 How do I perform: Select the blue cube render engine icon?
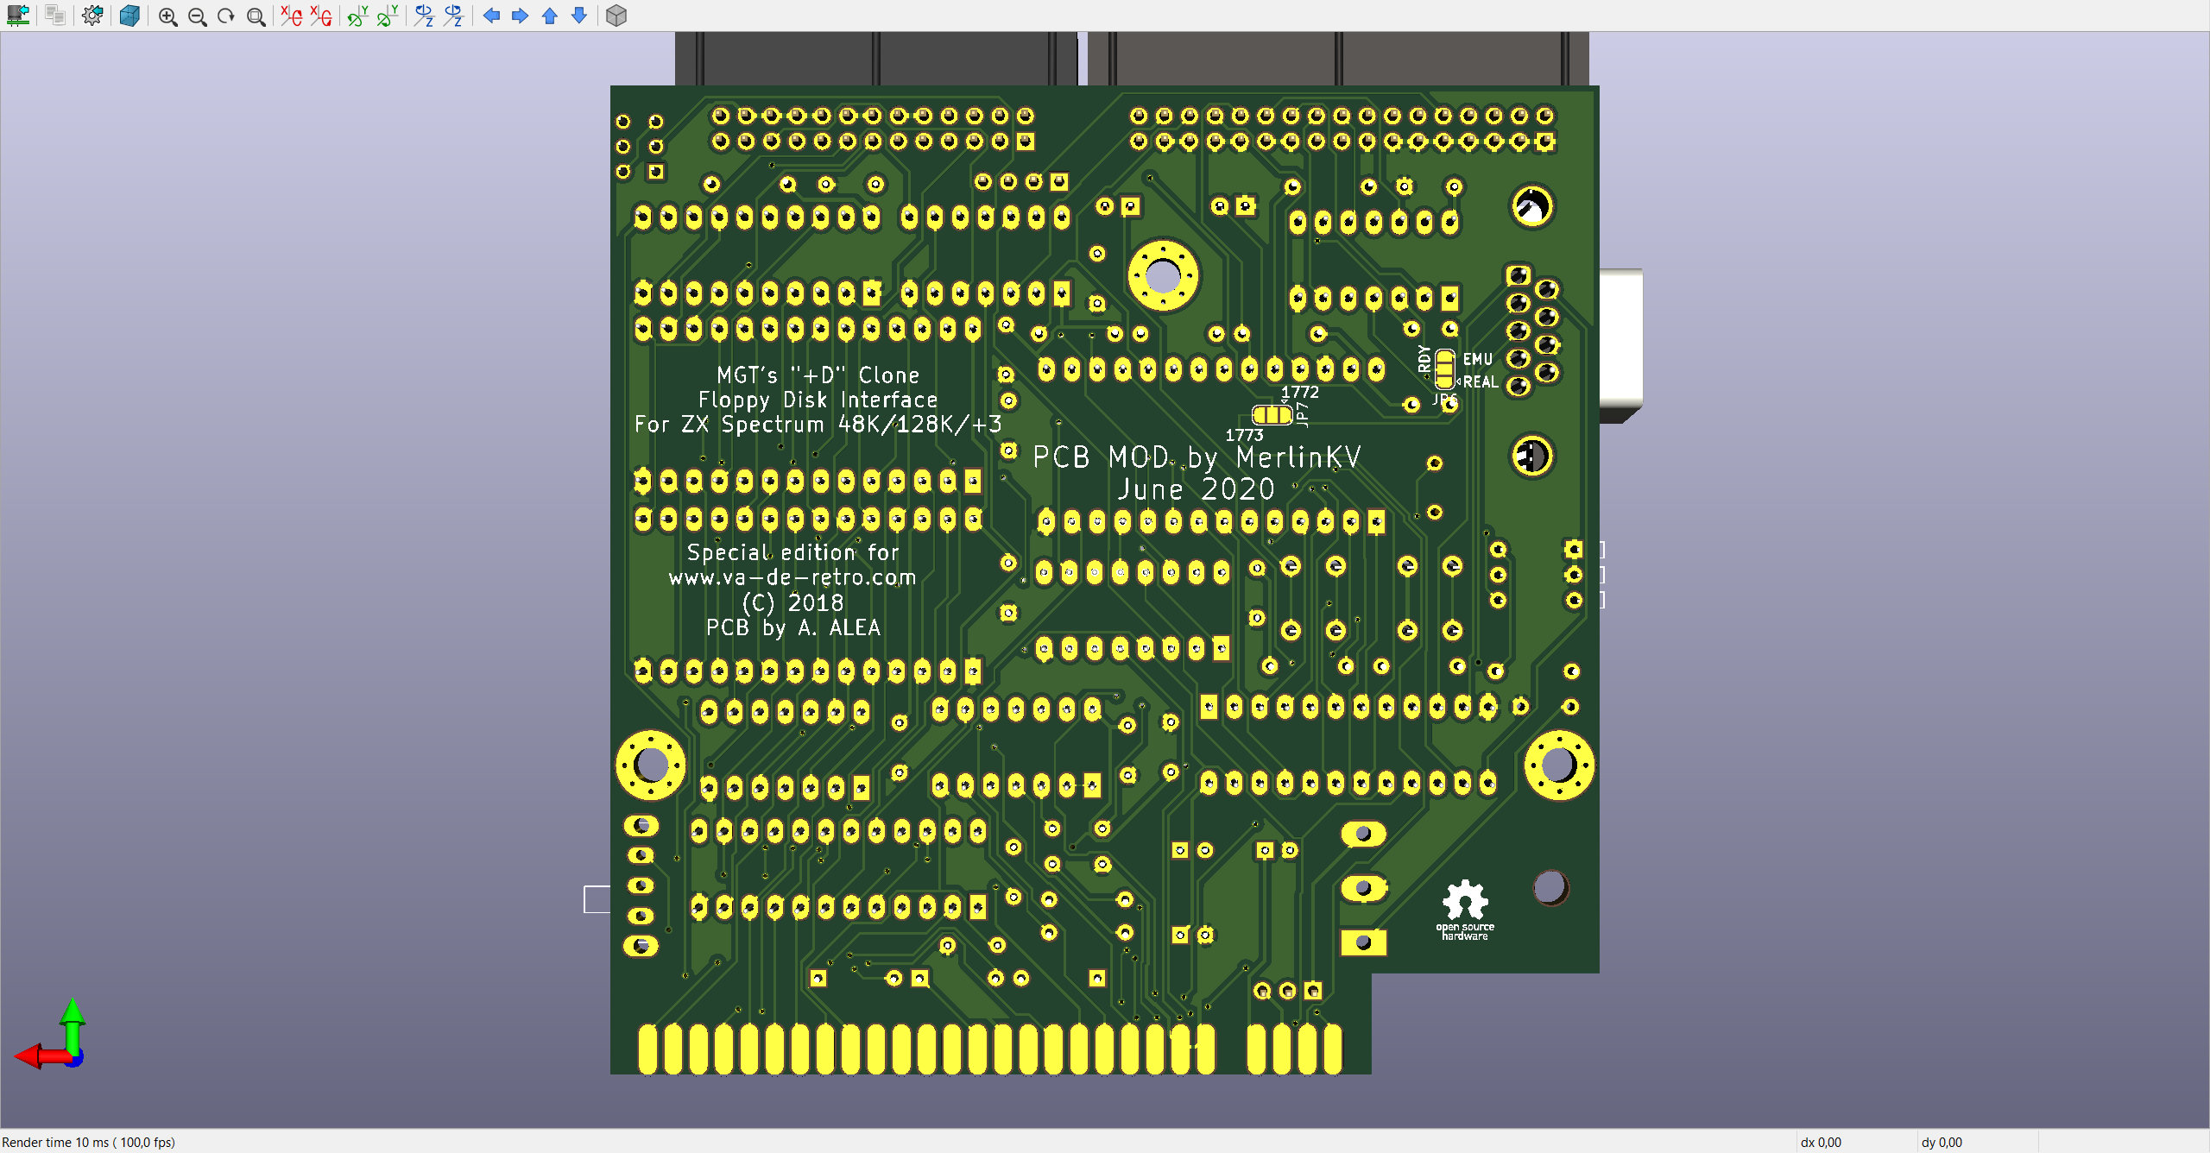129,16
